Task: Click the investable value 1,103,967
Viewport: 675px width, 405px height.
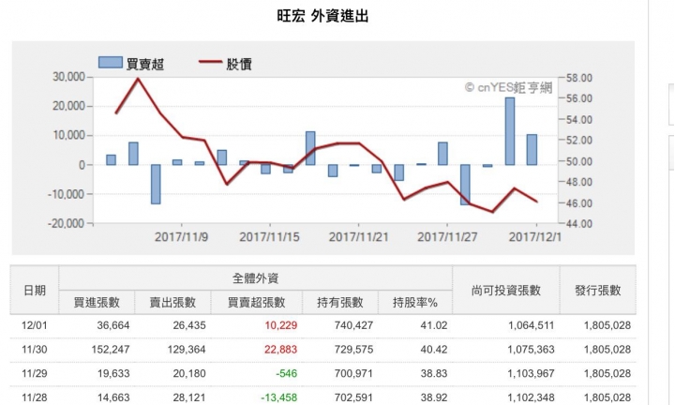Action: tap(532, 373)
